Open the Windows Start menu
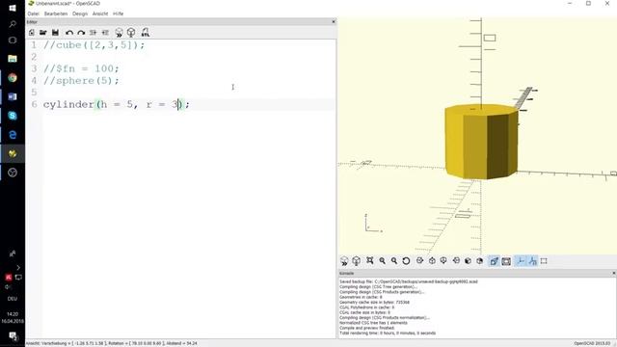This screenshot has width=617, height=347. [x=13, y=8]
